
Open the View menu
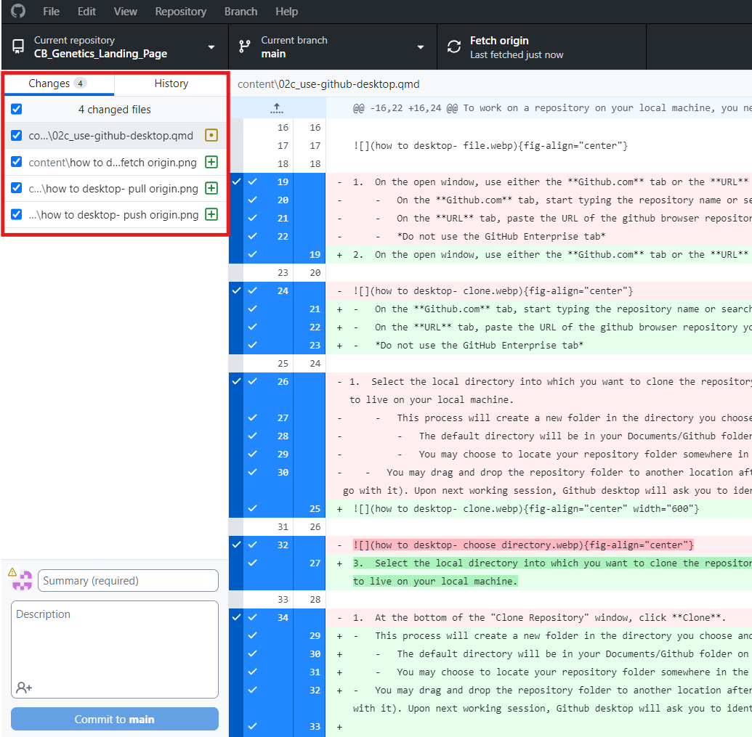126,12
